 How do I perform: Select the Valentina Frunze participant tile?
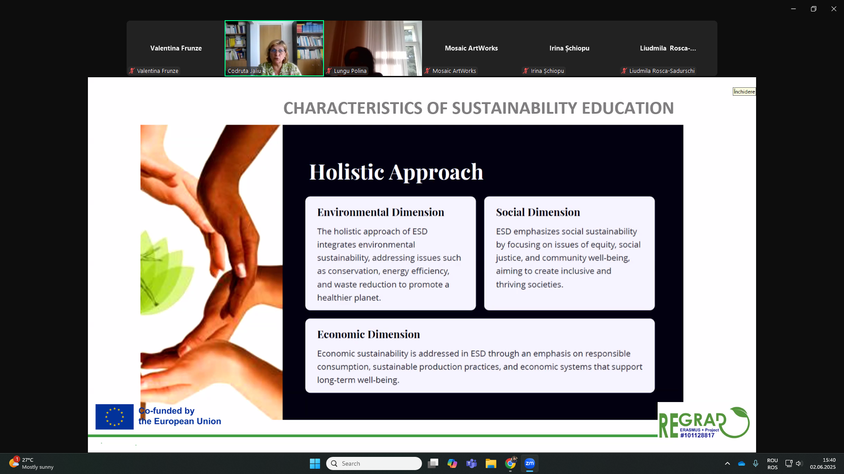(x=176, y=48)
